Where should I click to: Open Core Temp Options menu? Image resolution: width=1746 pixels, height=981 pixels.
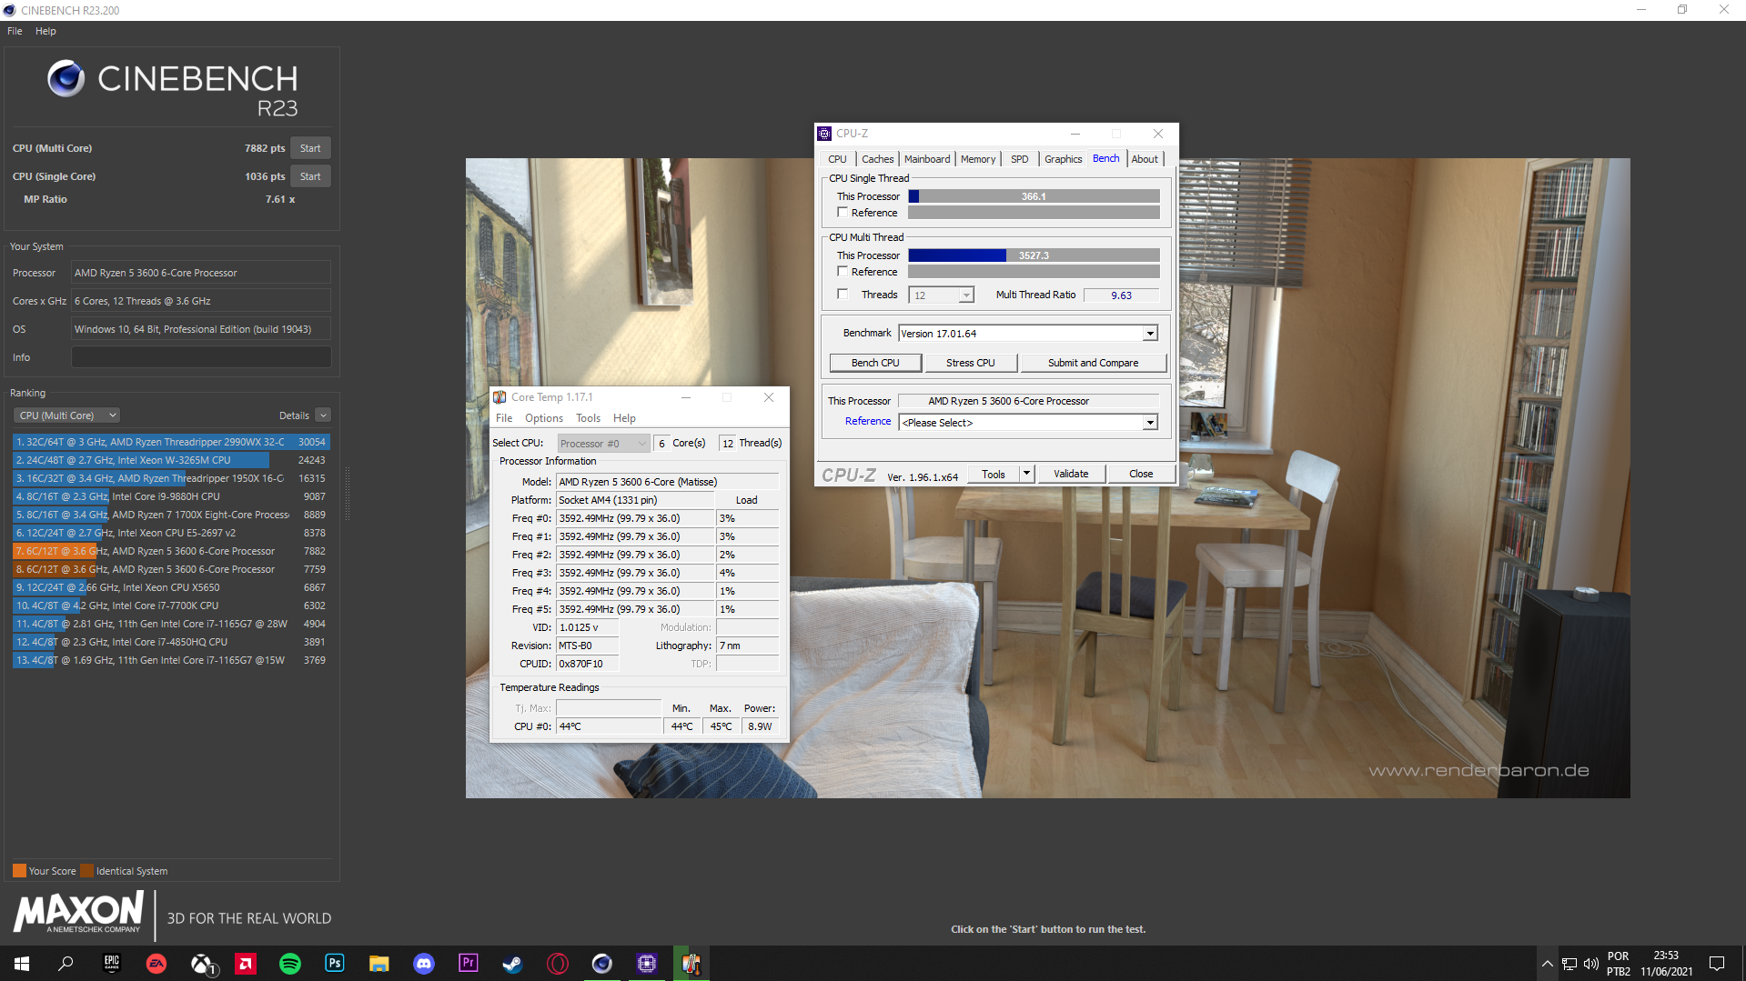tap(544, 418)
